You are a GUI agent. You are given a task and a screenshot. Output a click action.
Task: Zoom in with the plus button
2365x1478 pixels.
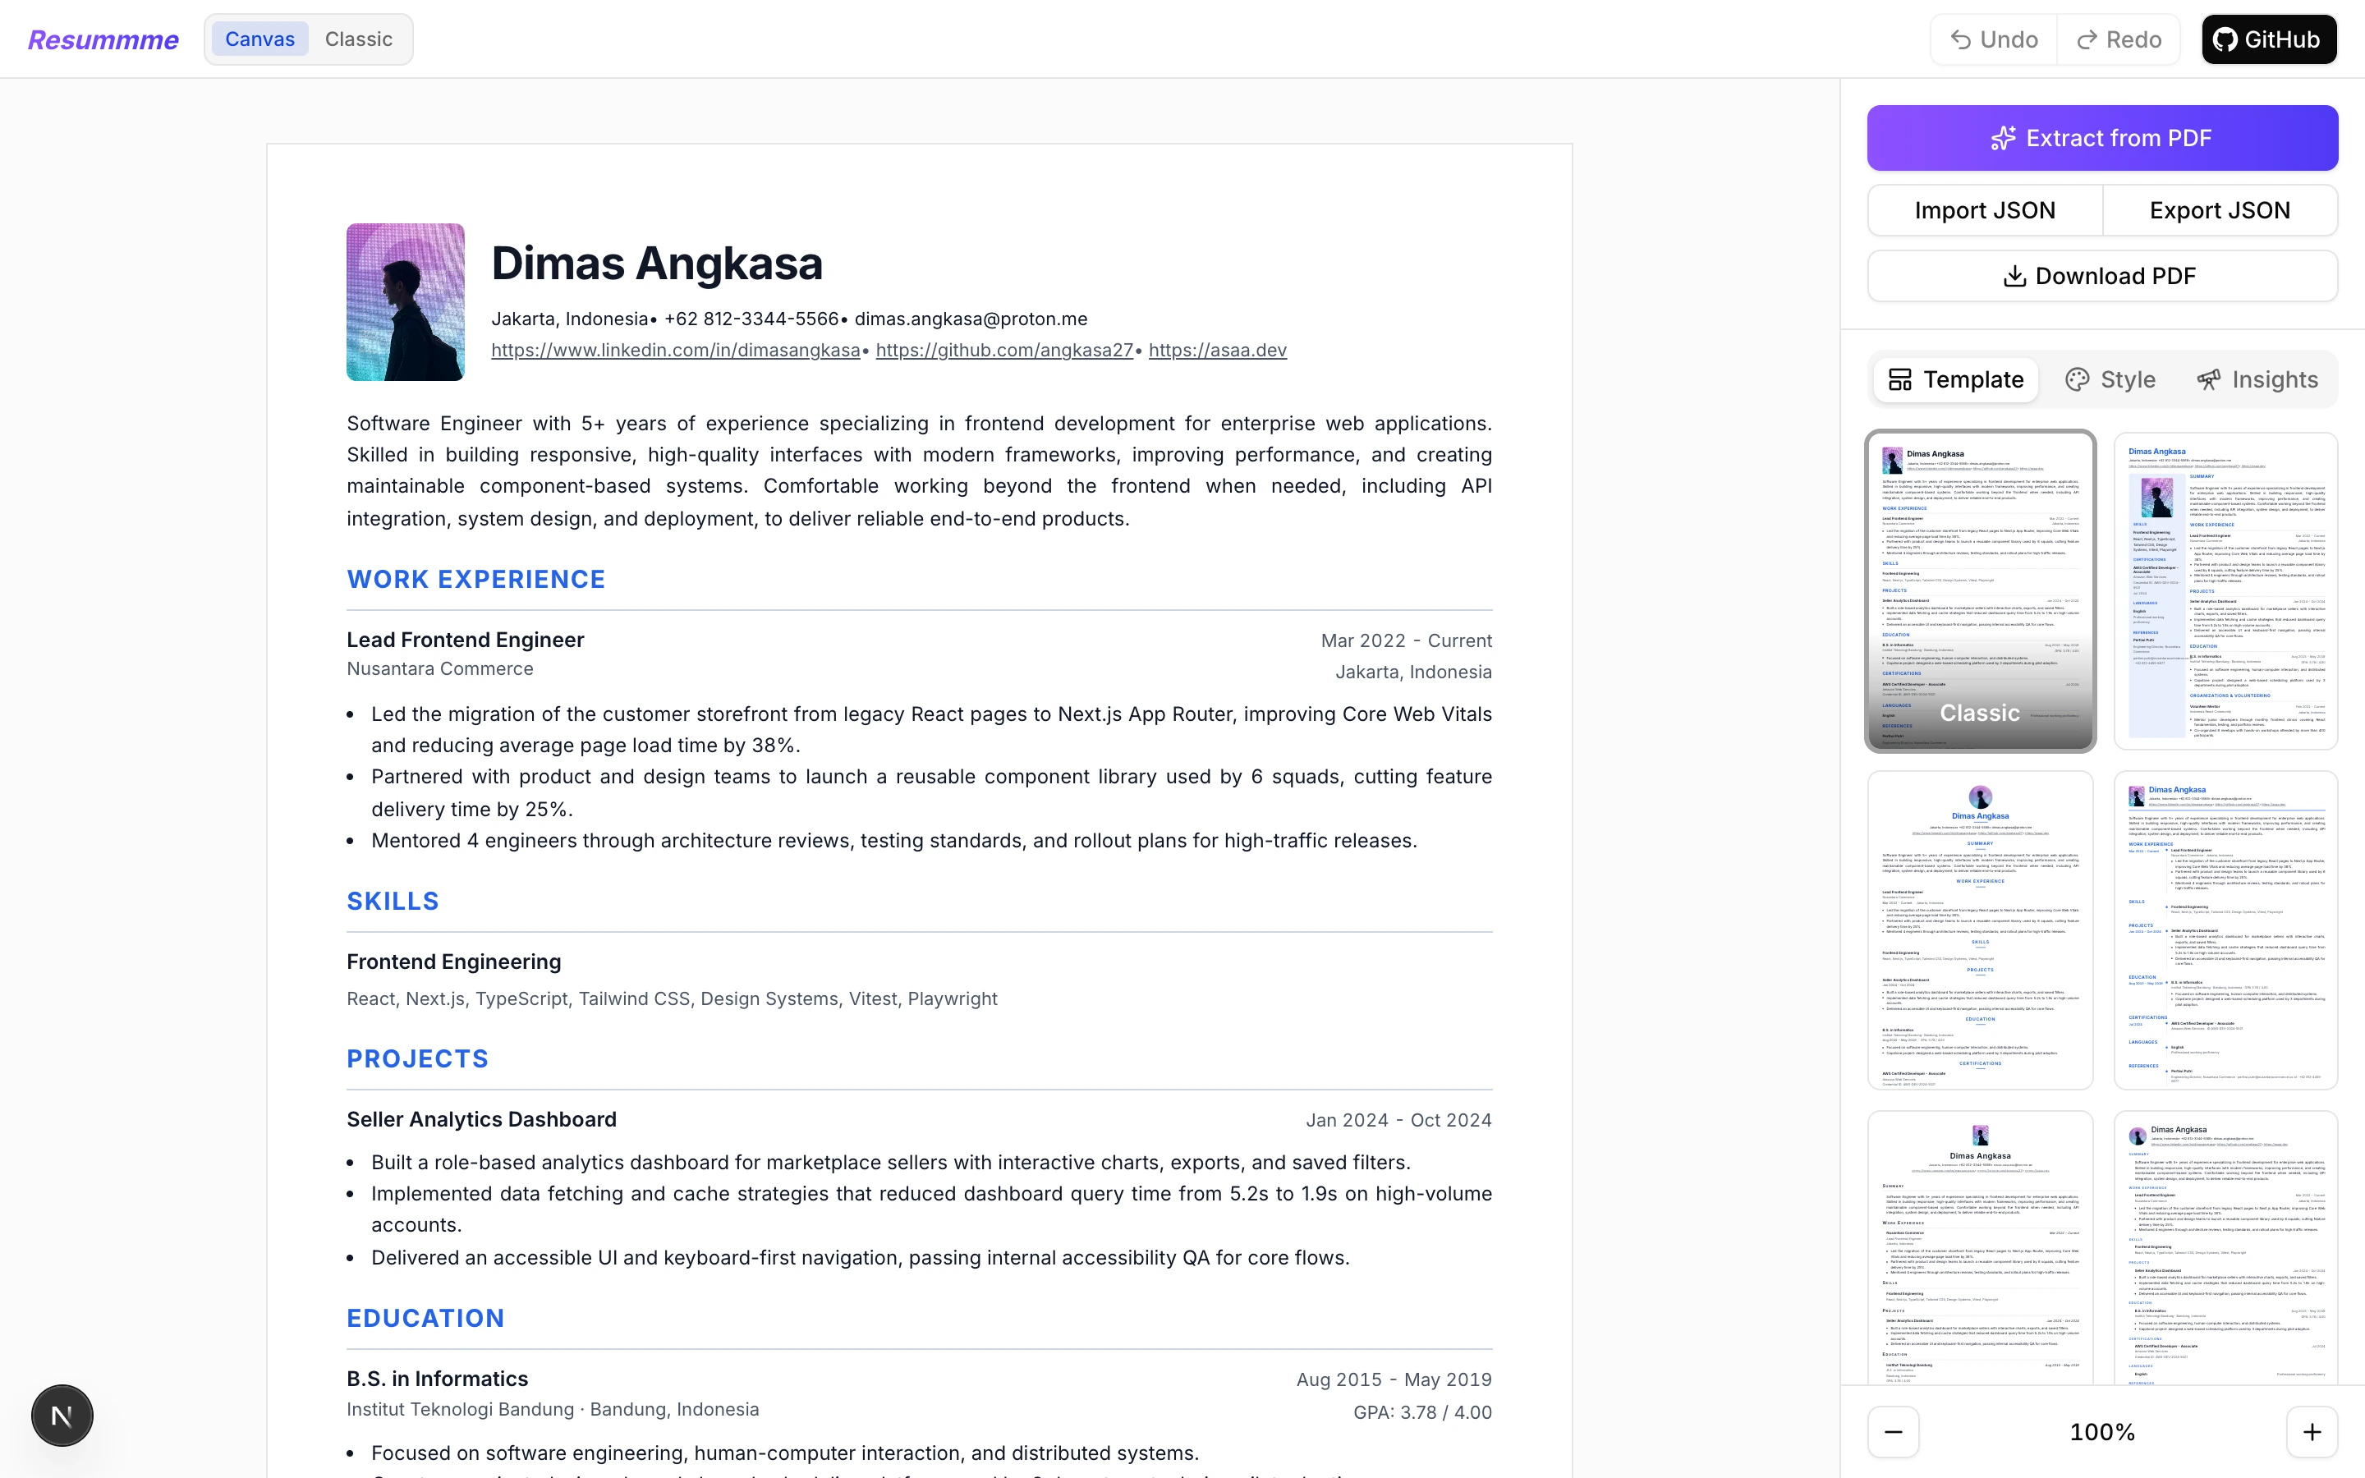2312,1432
